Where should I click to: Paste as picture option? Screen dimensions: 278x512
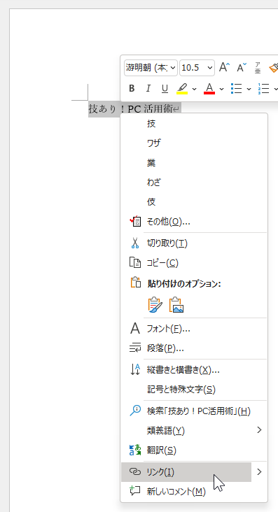[x=176, y=305]
